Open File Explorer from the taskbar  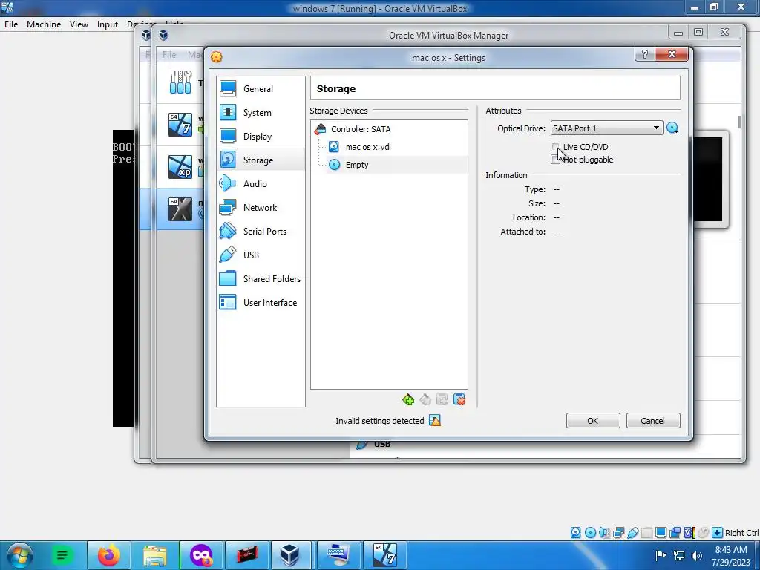[154, 555]
